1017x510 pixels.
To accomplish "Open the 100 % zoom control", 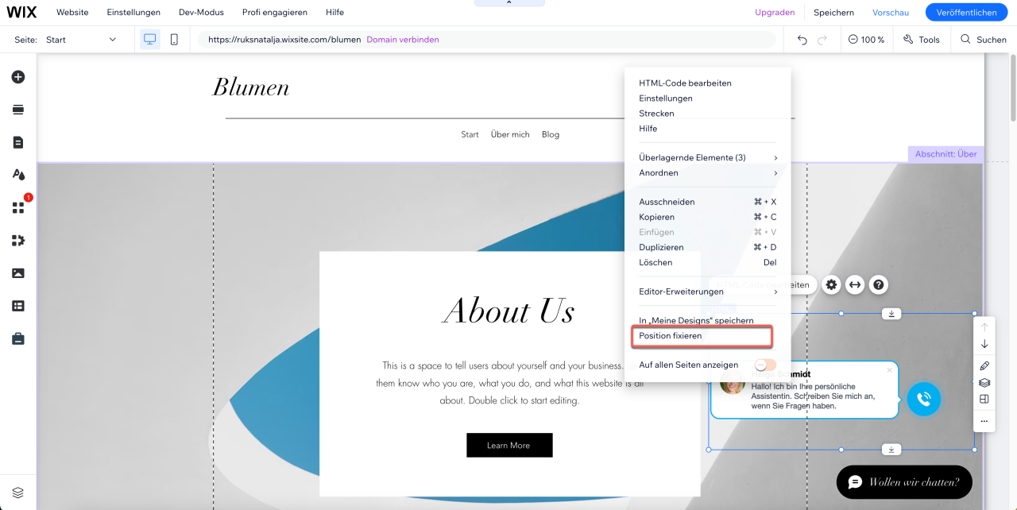I will point(866,39).
